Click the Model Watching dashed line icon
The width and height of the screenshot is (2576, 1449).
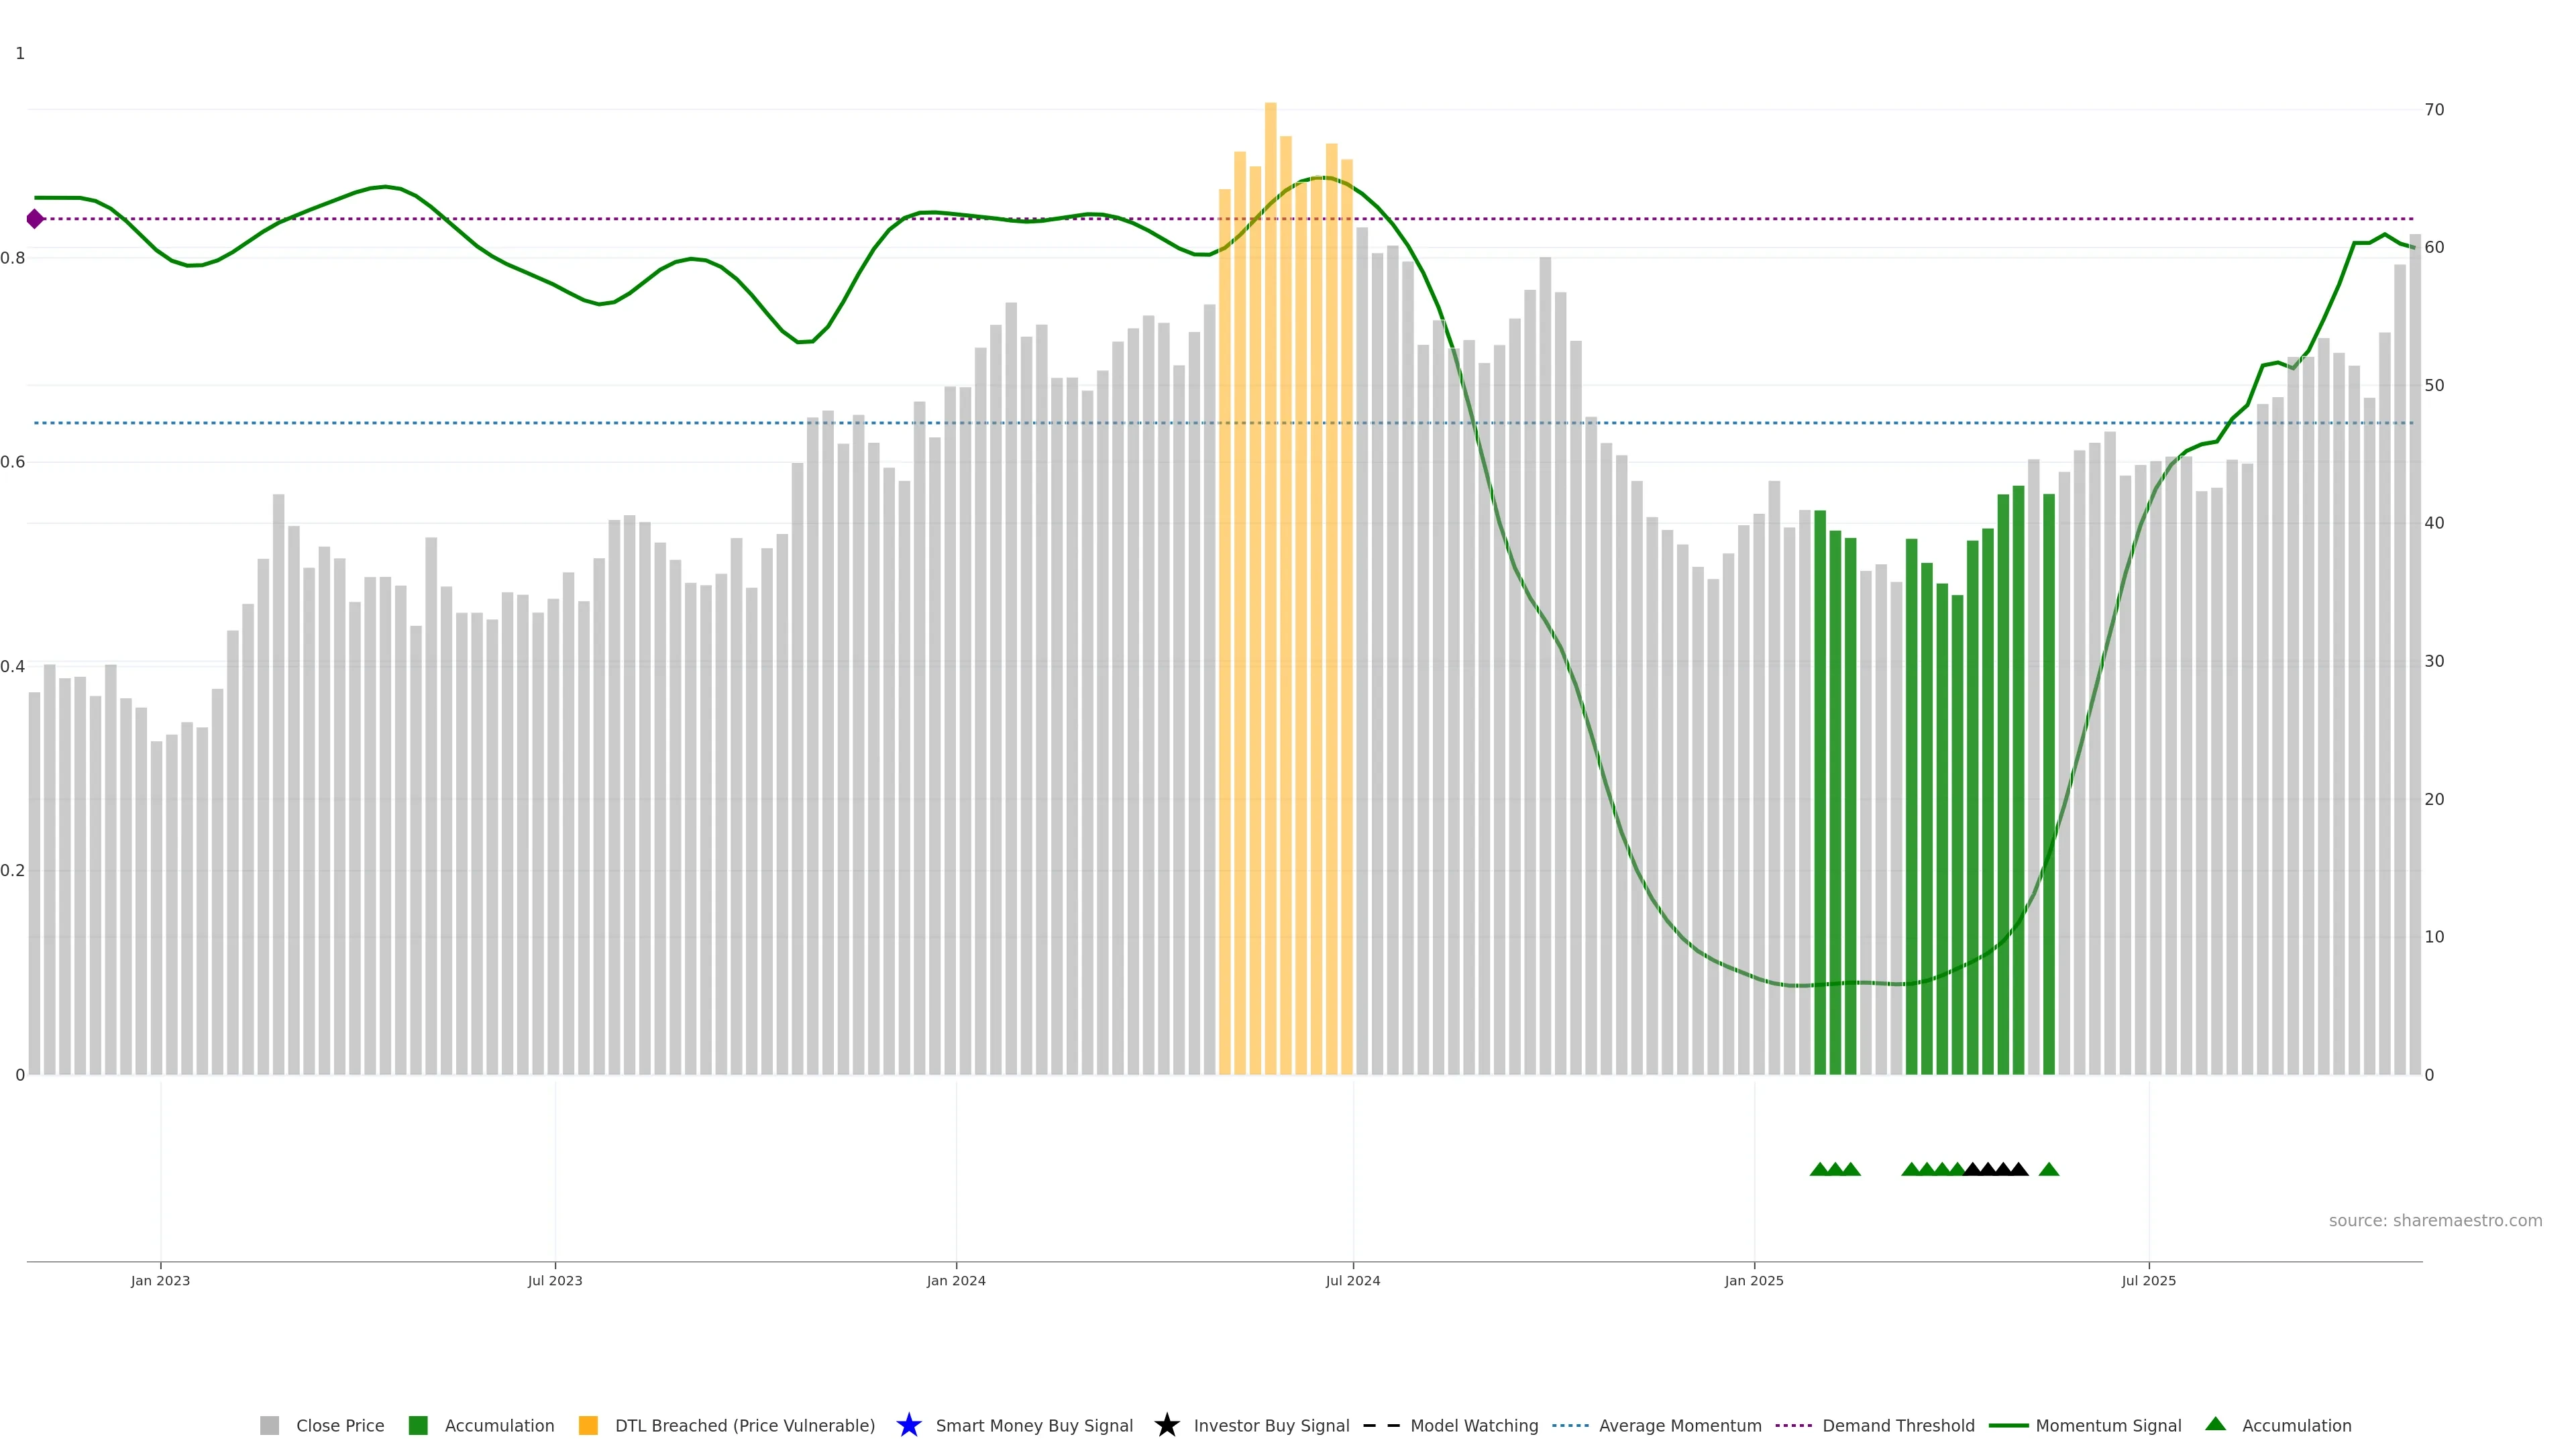tap(1381, 1425)
